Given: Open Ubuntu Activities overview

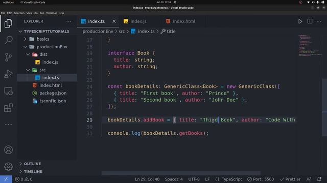Looking at the screenshot, I should point(8,2).
